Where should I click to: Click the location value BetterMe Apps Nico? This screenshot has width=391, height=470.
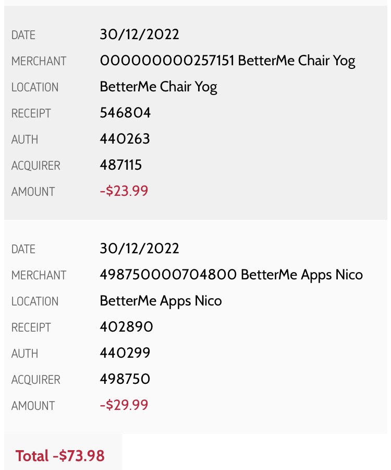161,301
